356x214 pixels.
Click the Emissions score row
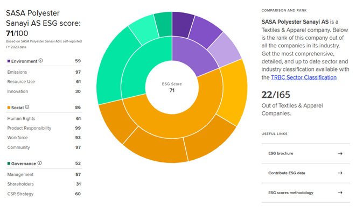coord(44,72)
